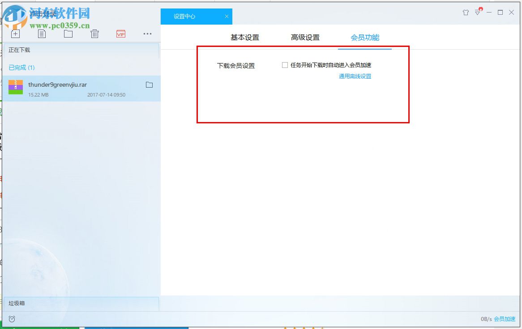Image resolution: width=522 pixels, height=329 pixels.
Task: Open the scheduled download clock icon
Action: (12, 319)
